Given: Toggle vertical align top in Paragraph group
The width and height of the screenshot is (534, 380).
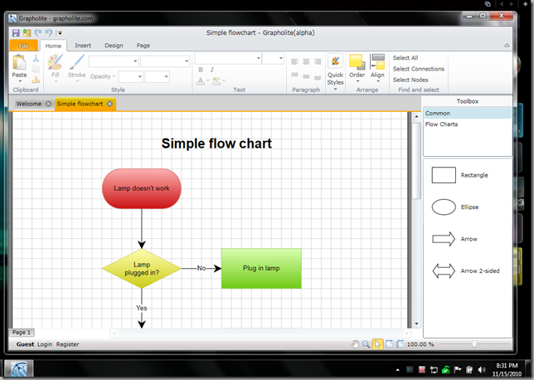Looking at the screenshot, I should tap(295, 76).
